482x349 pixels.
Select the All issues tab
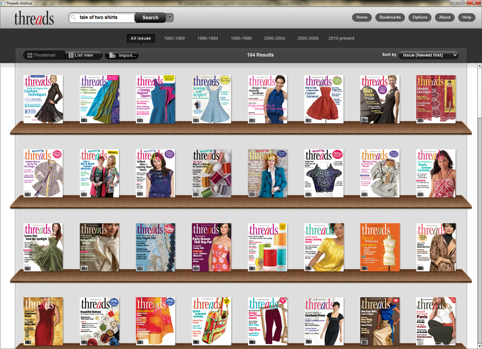point(141,39)
